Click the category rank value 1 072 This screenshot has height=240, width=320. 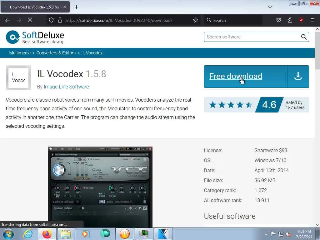click(261, 190)
